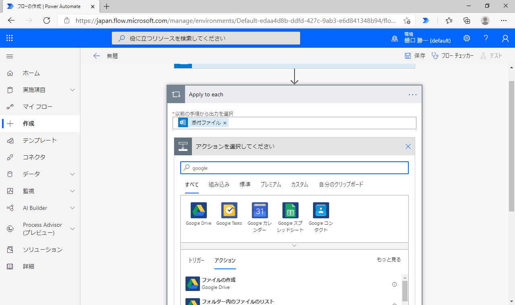Open the app launcher waffle icon
Viewport: 515px width, 305px height.
coord(10,38)
